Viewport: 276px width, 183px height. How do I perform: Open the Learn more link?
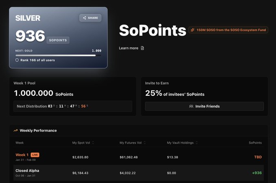(128, 48)
